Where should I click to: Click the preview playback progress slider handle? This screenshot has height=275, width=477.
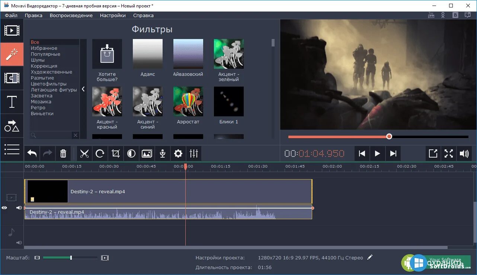point(389,136)
